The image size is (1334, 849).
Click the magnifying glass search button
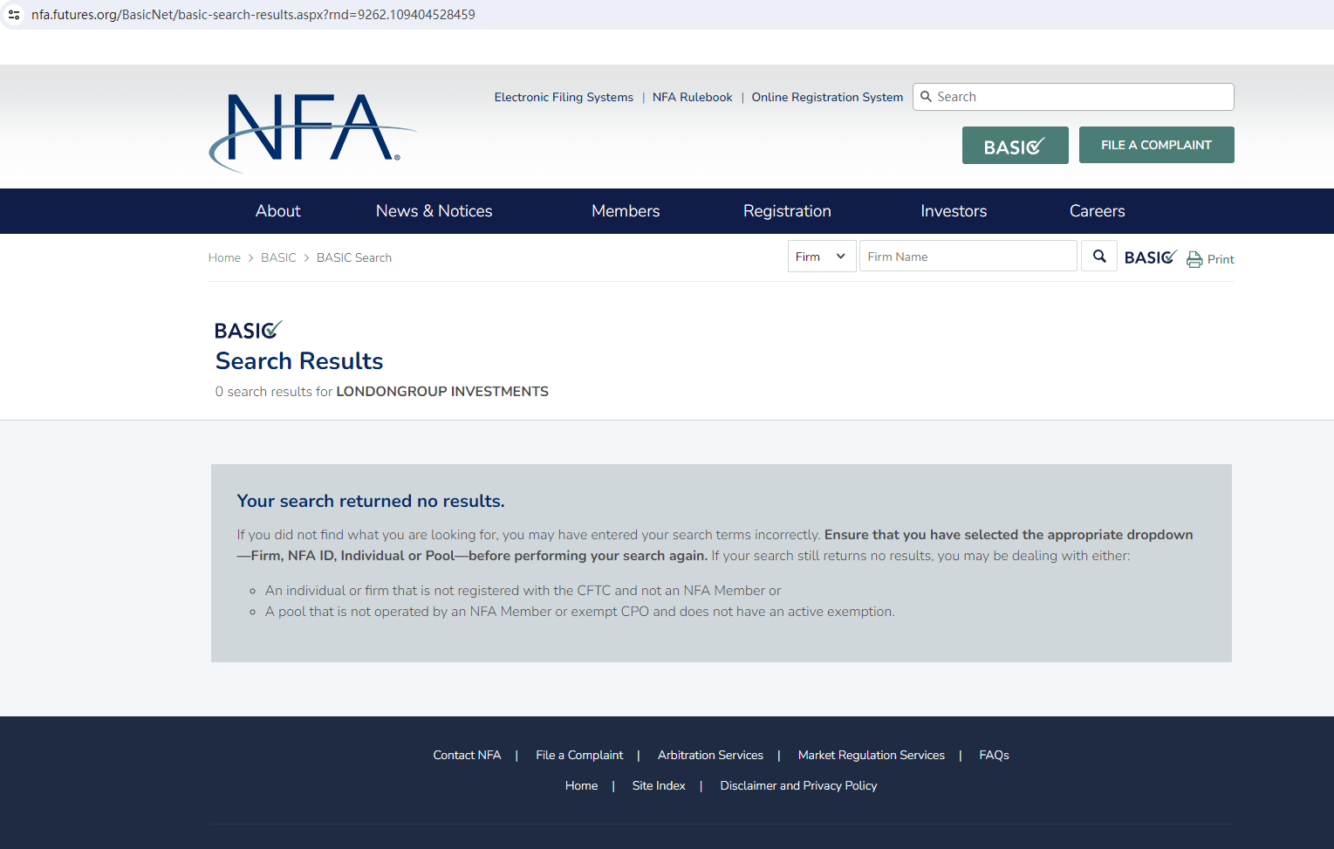[x=1099, y=257]
